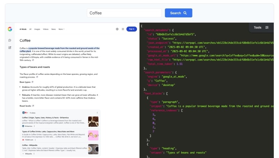Screen dimensions: 279x158
Task: Open the Coffee - Wikipedia result link
Action: 30,145
